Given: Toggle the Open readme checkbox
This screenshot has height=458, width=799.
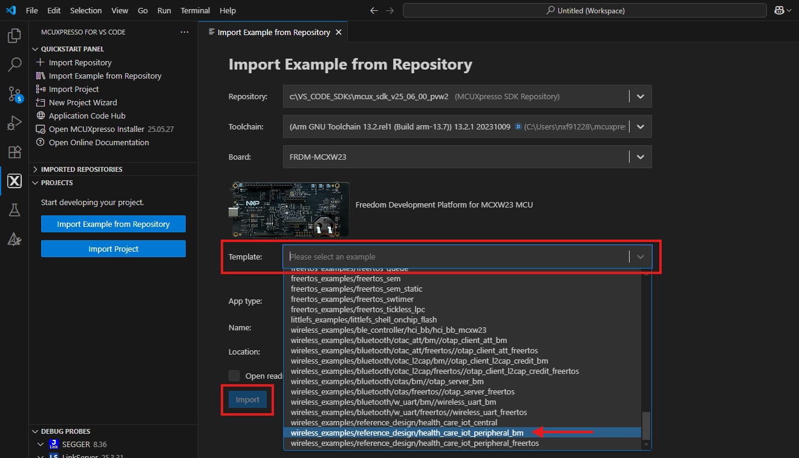Looking at the screenshot, I should 234,376.
